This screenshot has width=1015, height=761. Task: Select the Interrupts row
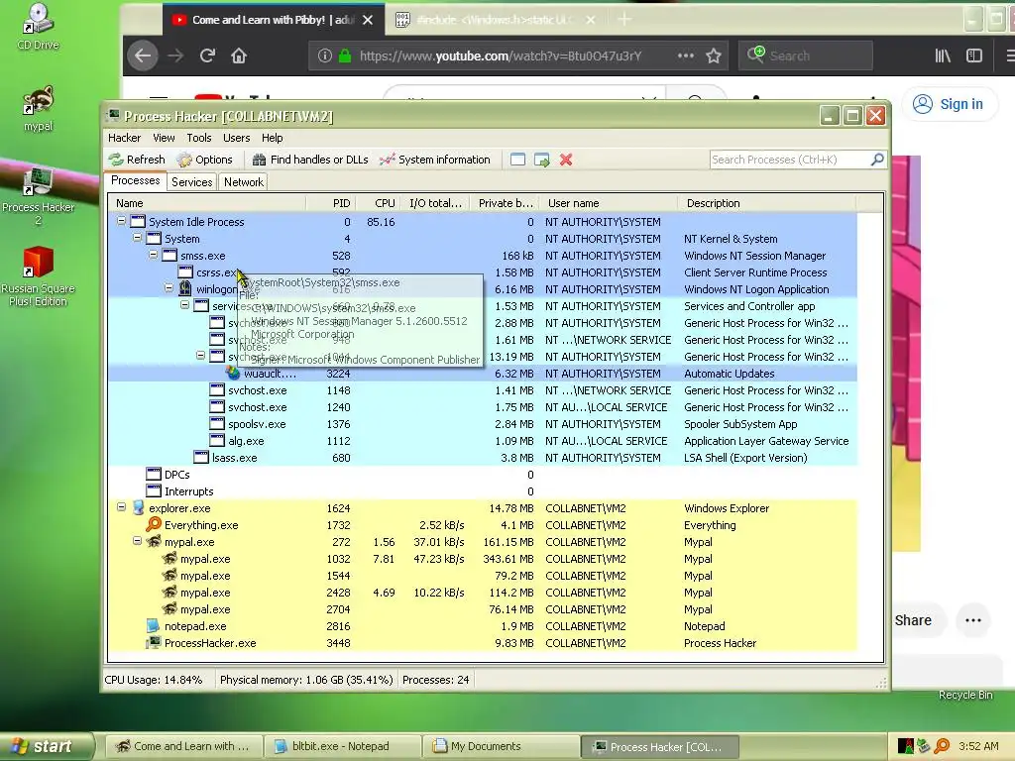click(x=483, y=491)
